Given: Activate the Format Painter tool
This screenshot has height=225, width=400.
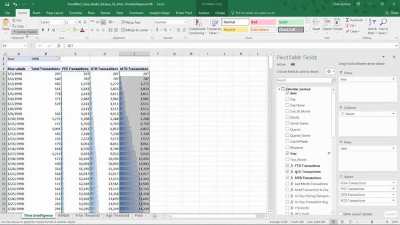Looking at the screenshot, I should coord(25,32).
